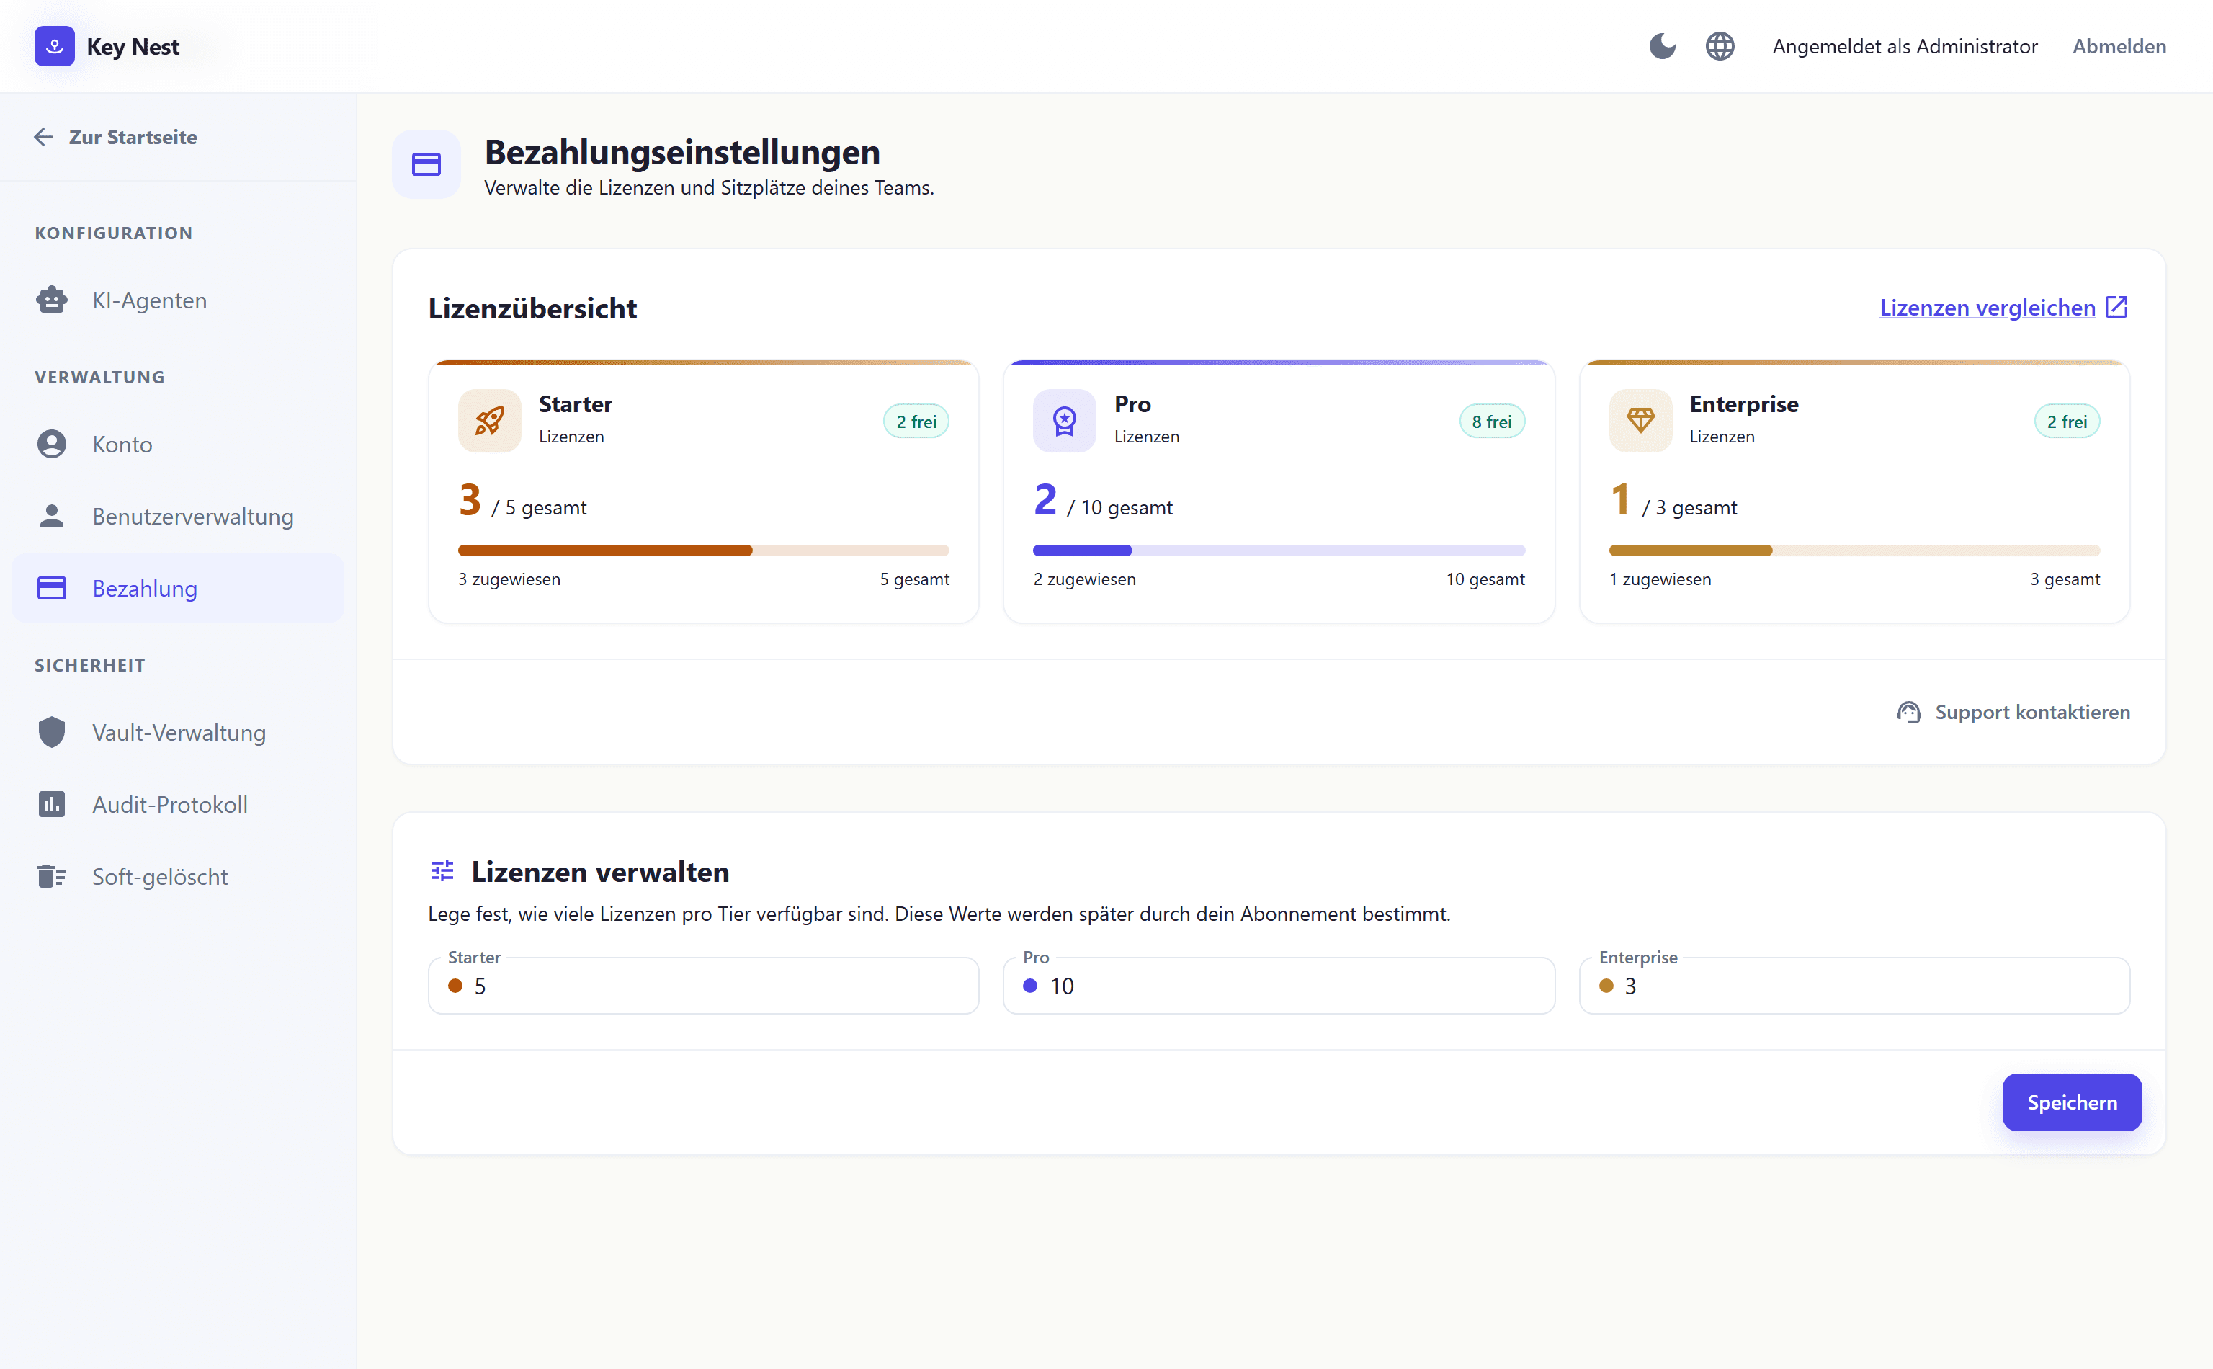The width and height of the screenshot is (2213, 1369).
Task: Click the Lizenzen verwalten sliders icon
Action: [442, 871]
